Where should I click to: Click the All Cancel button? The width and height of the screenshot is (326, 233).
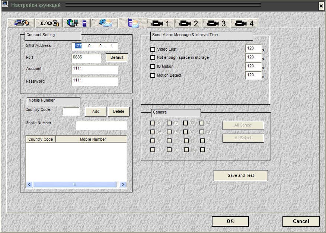[x=243, y=125]
